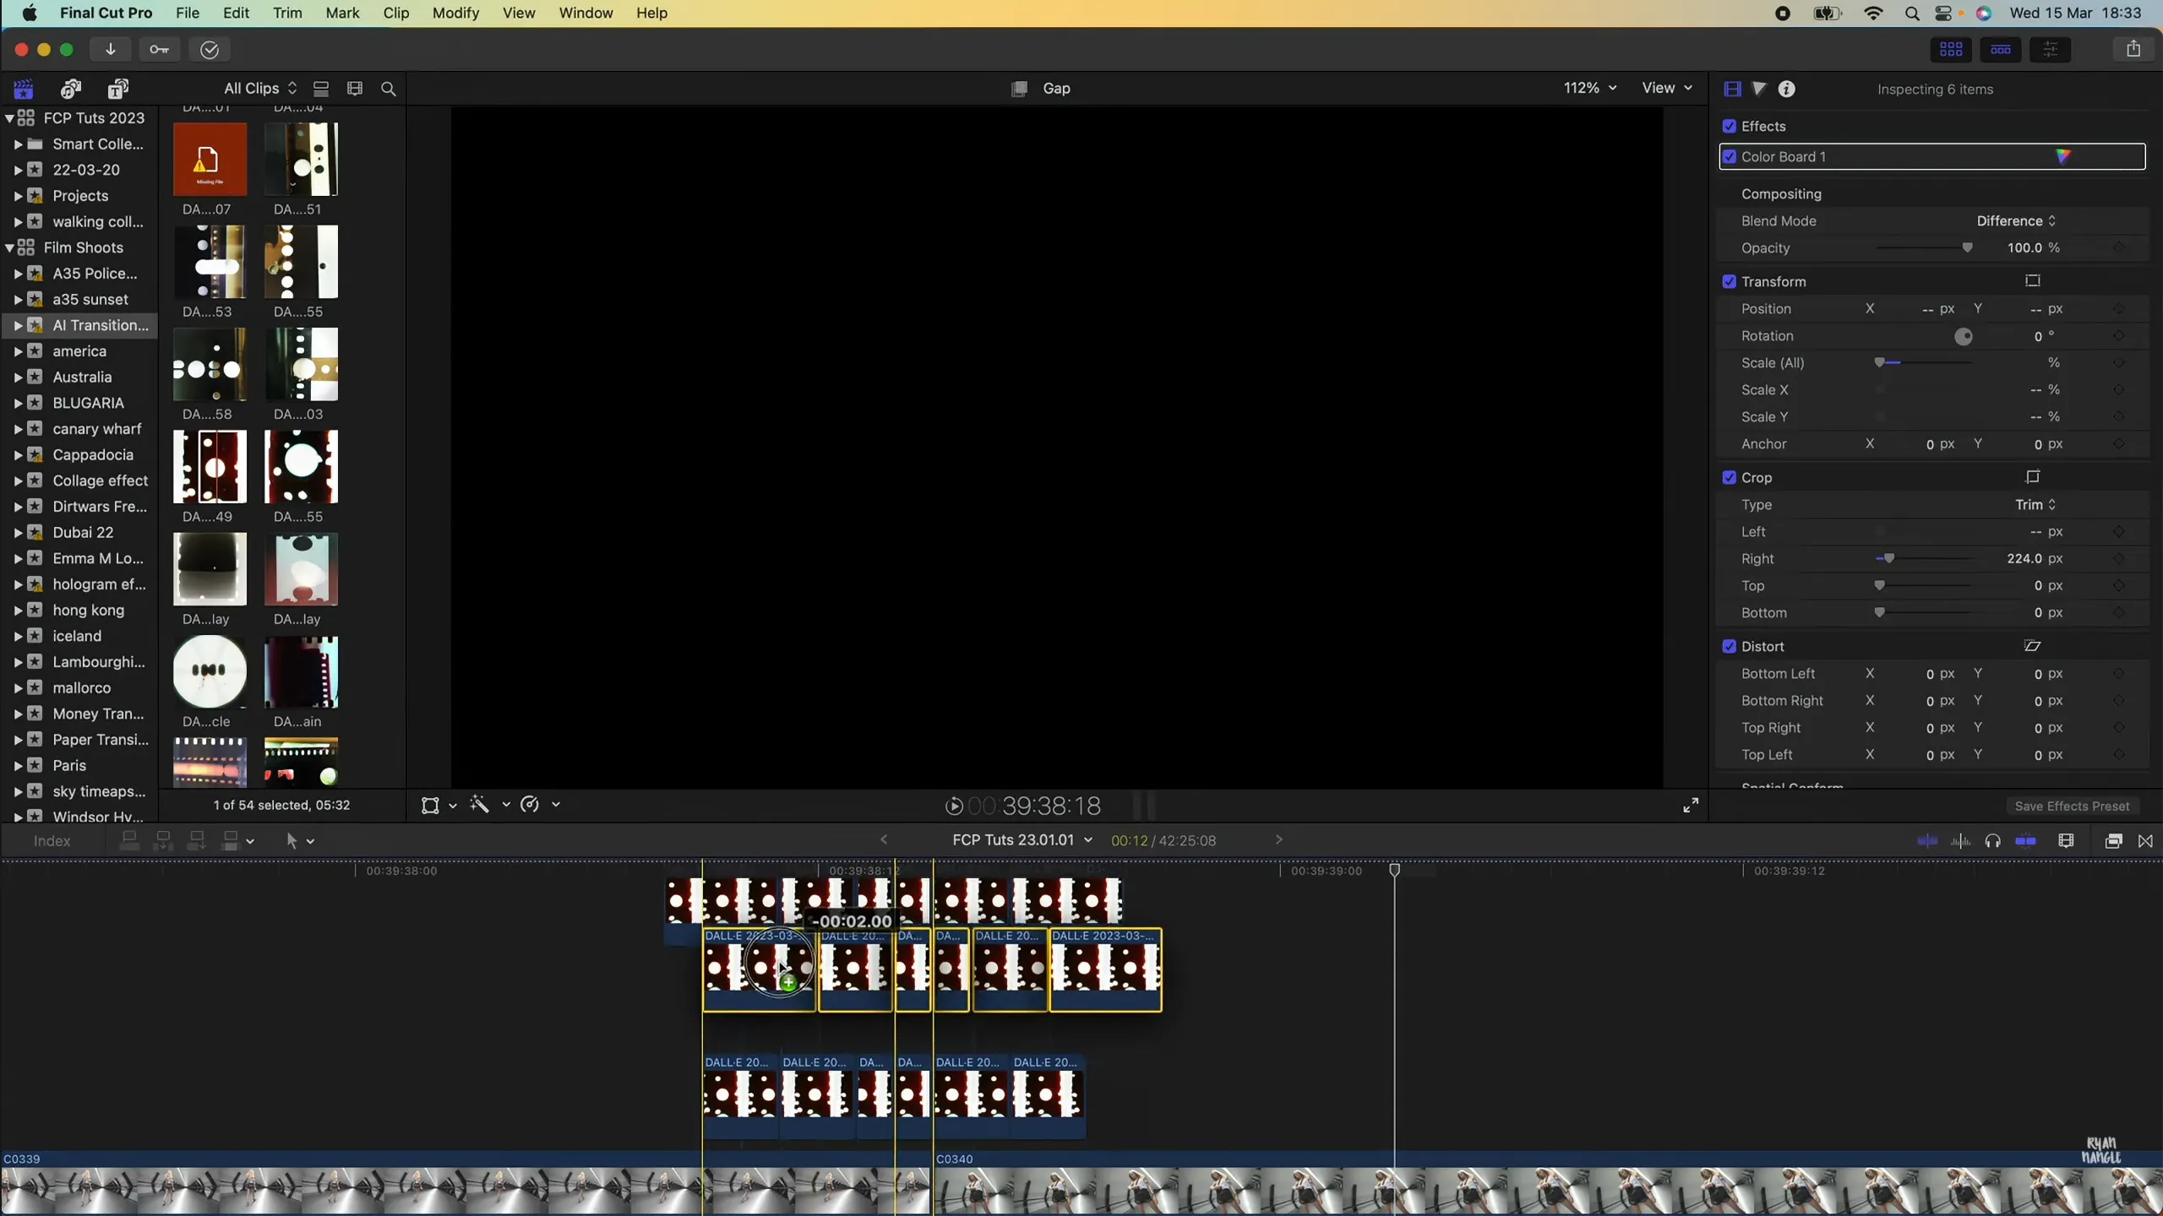Open the Mark menu
This screenshot has height=1216, width=2163.
(342, 13)
